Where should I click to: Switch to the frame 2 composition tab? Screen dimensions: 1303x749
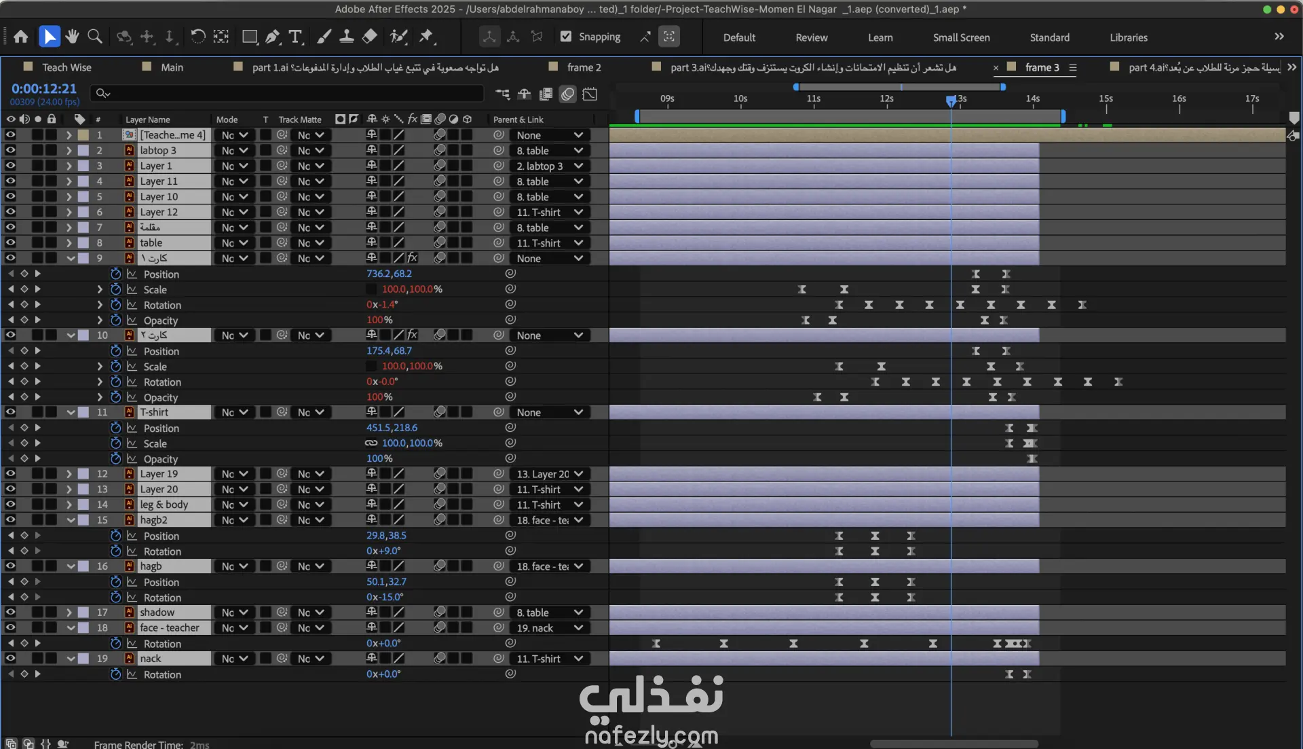coord(584,67)
